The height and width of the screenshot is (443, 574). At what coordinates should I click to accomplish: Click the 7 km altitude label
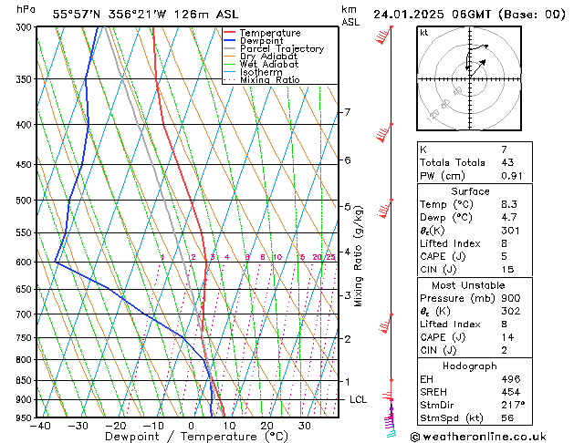pos(348,112)
